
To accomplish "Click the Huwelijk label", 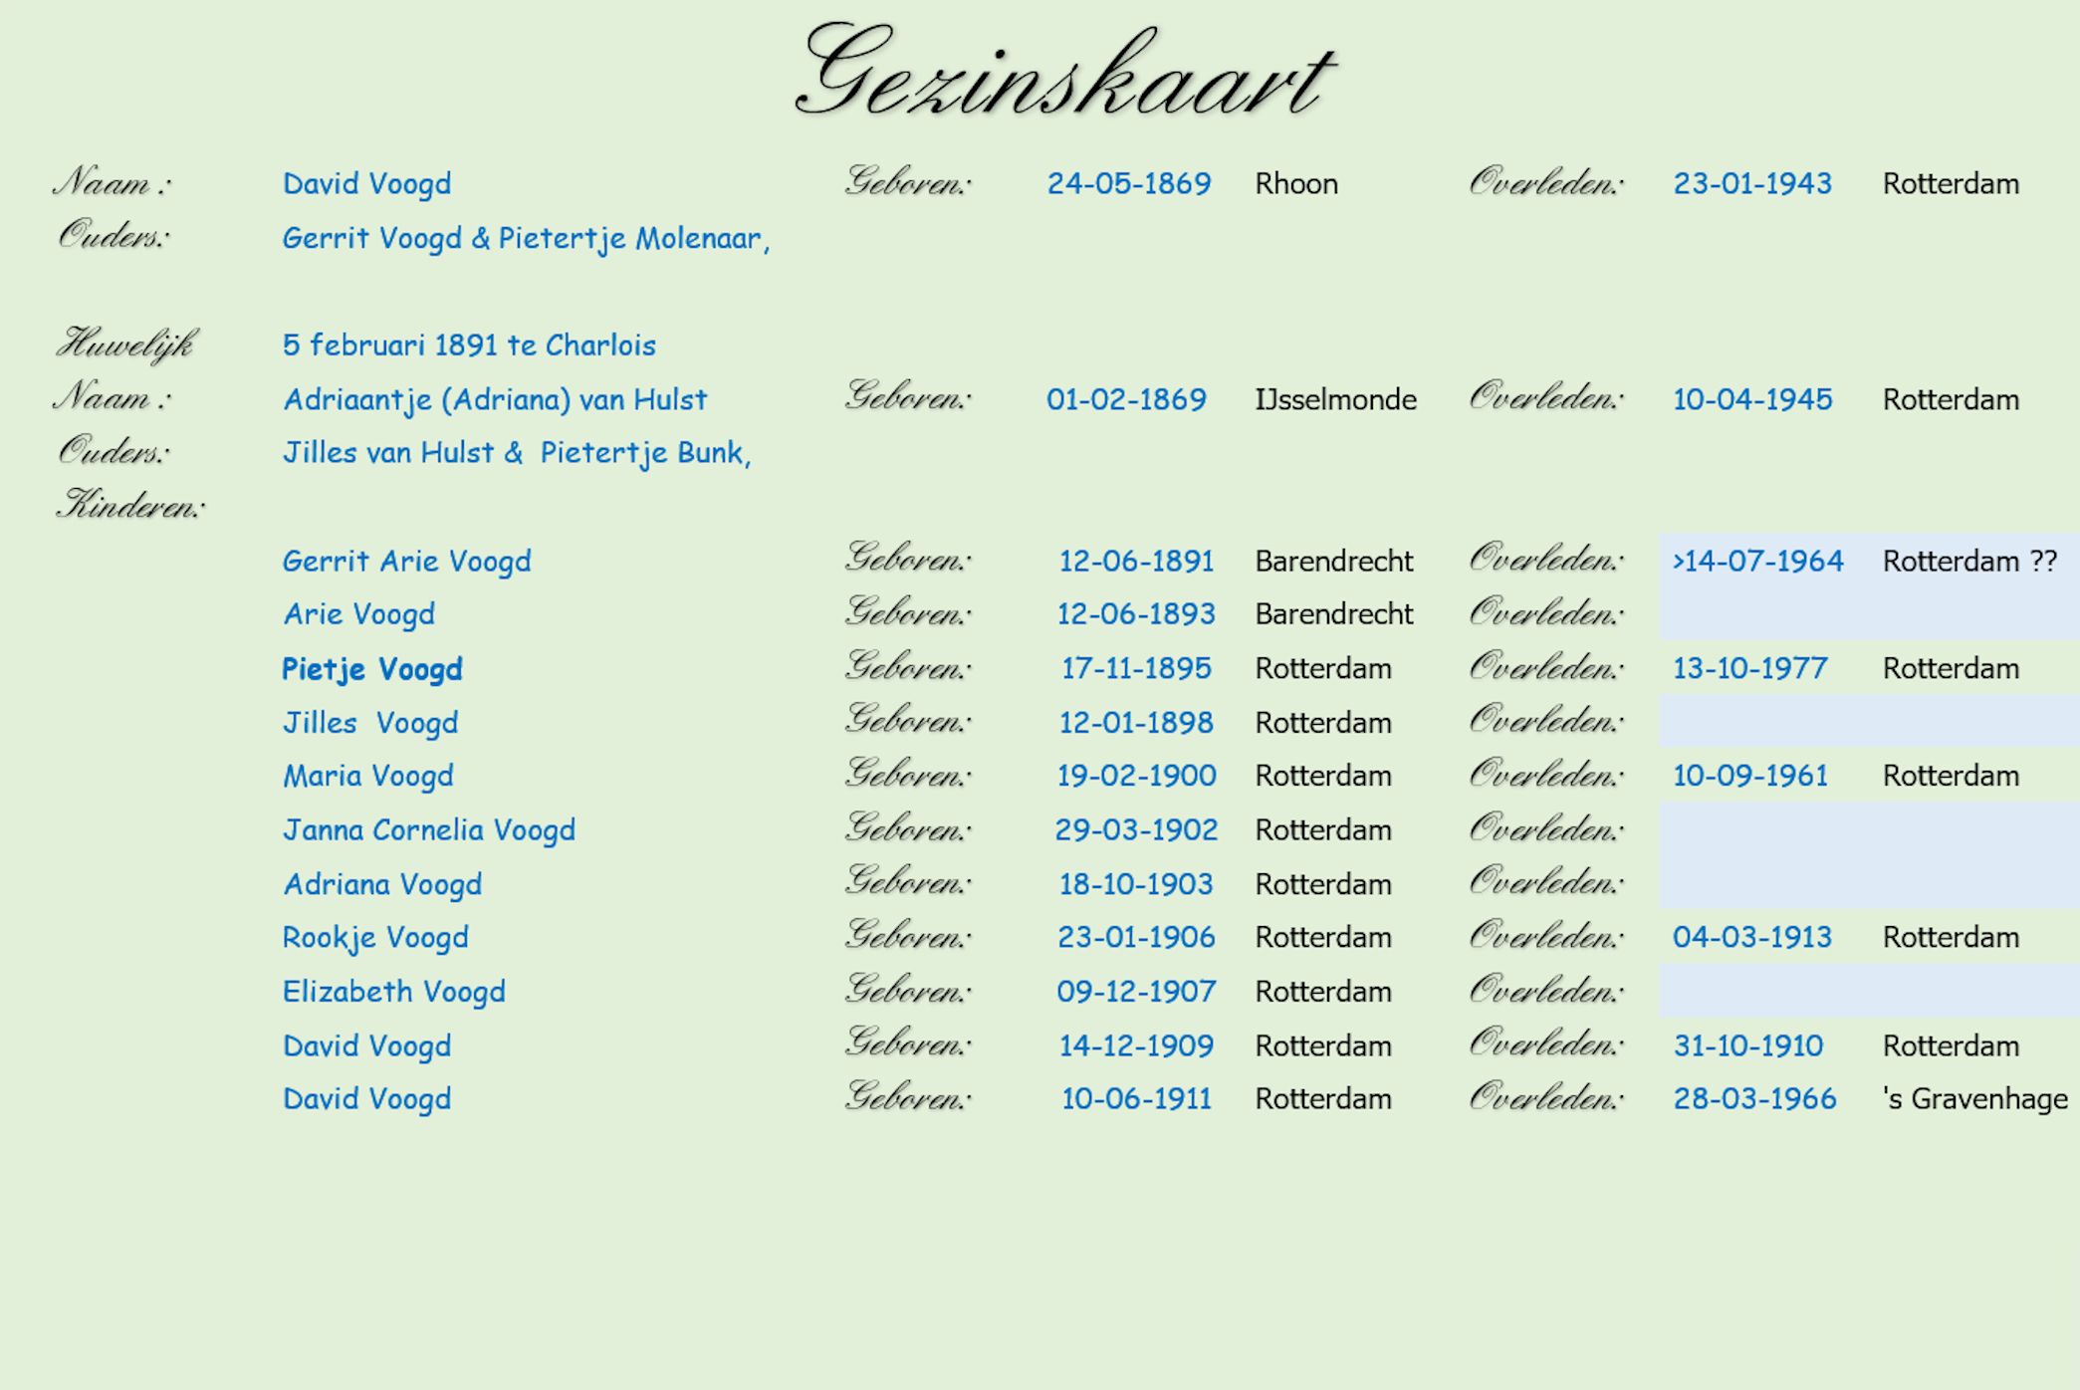I will pos(126,345).
